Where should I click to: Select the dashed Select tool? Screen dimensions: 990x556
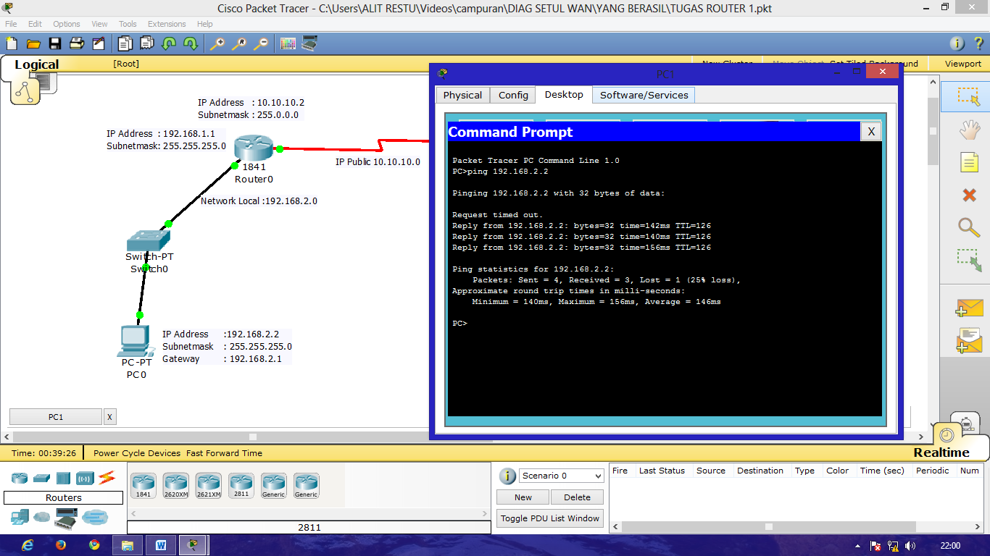pyautogui.click(x=969, y=96)
